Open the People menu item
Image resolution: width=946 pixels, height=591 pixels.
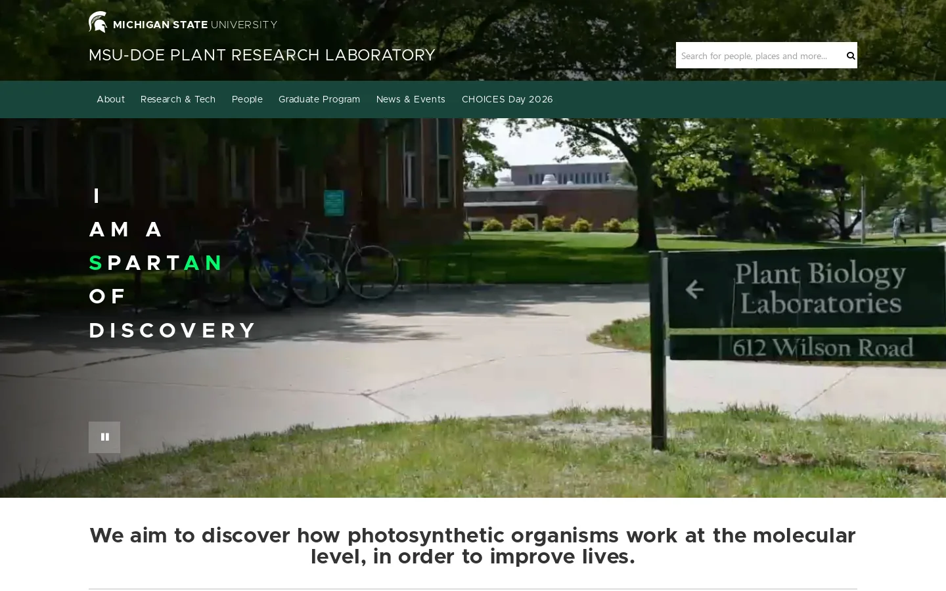(247, 100)
